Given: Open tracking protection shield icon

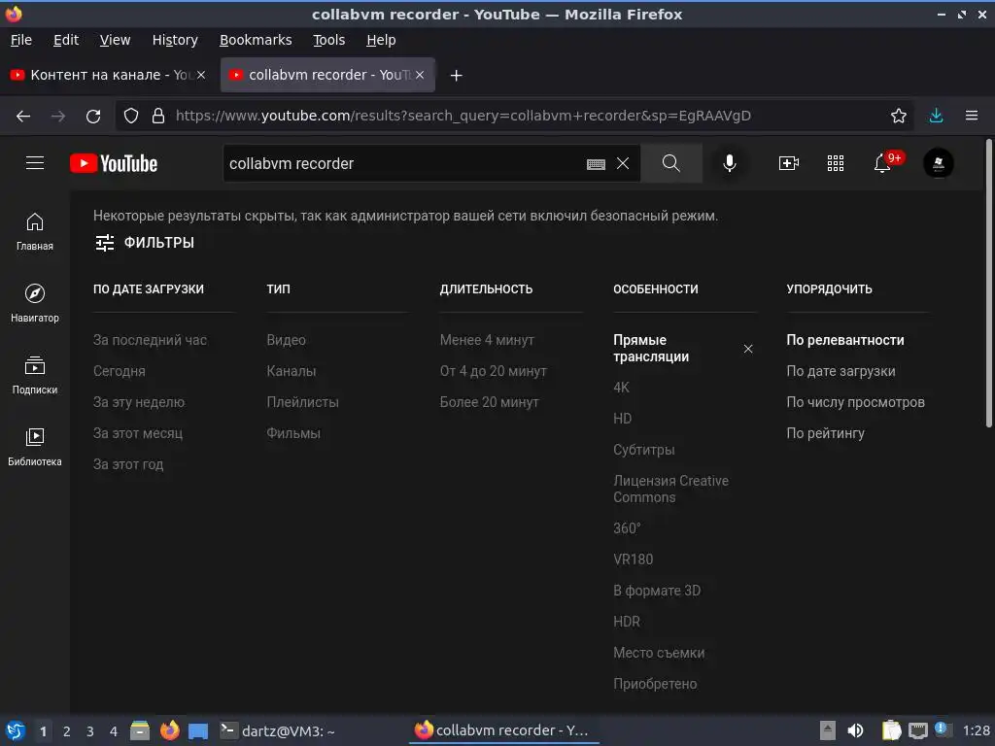Looking at the screenshot, I should (131, 117).
